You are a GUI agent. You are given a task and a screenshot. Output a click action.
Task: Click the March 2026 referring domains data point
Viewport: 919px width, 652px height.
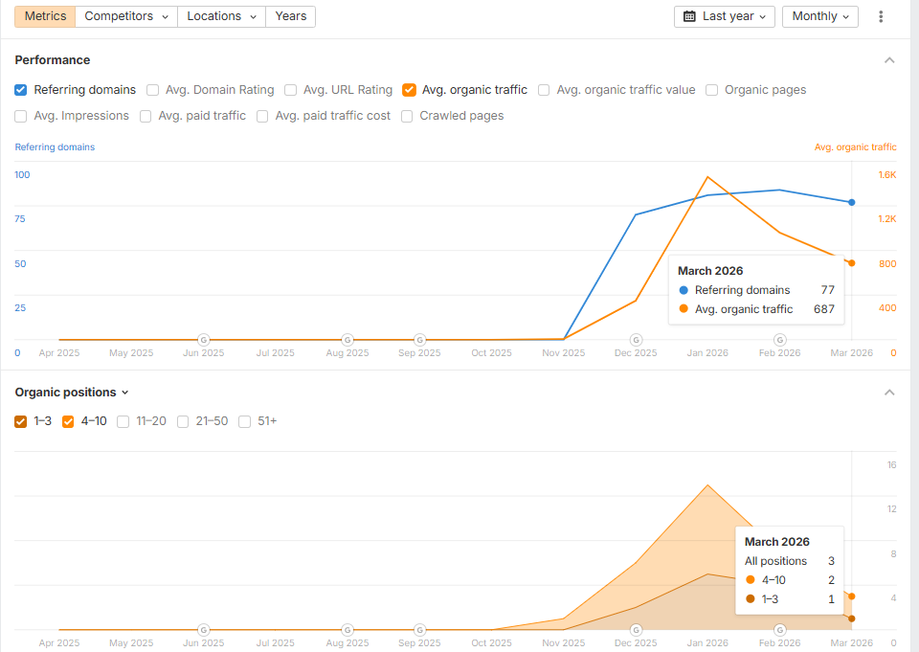[852, 202]
